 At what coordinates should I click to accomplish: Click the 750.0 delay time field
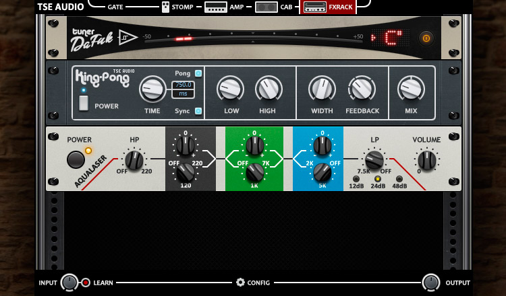tap(183, 85)
